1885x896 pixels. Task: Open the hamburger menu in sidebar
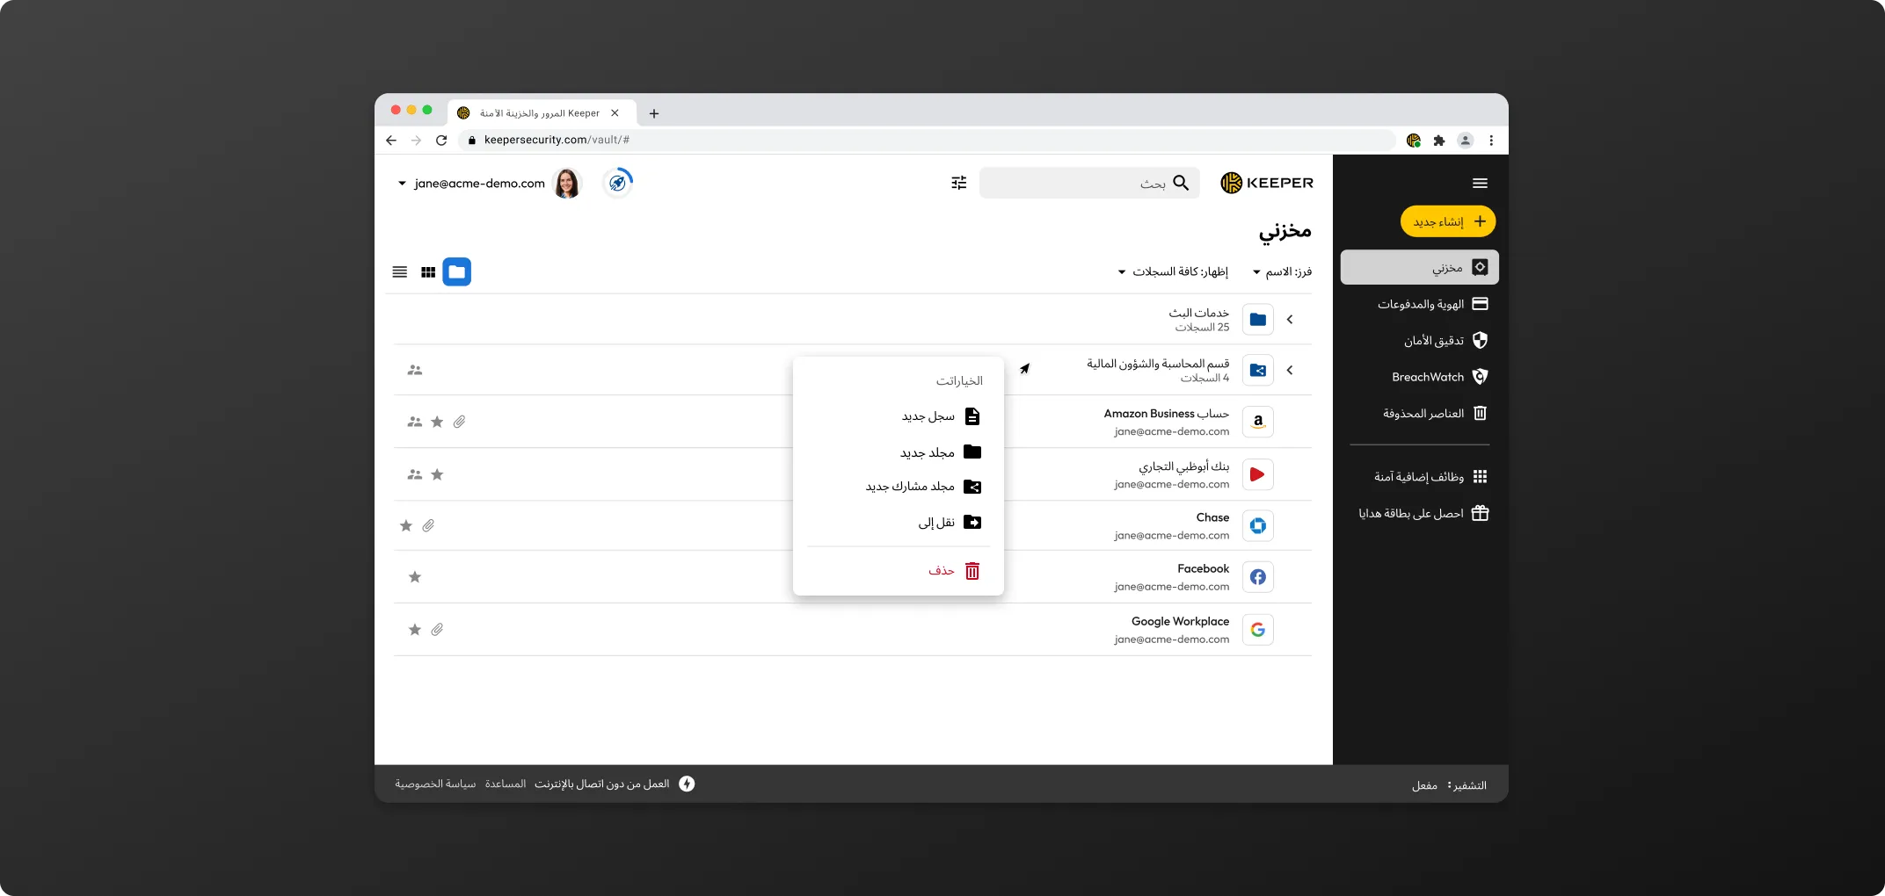pyautogui.click(x=1480, y=183)
